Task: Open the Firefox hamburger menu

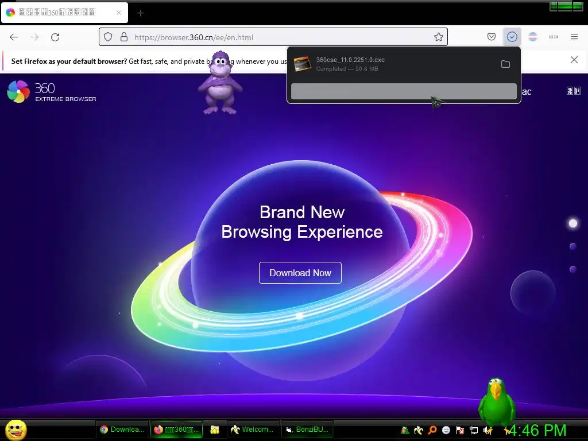Action: 574,37
